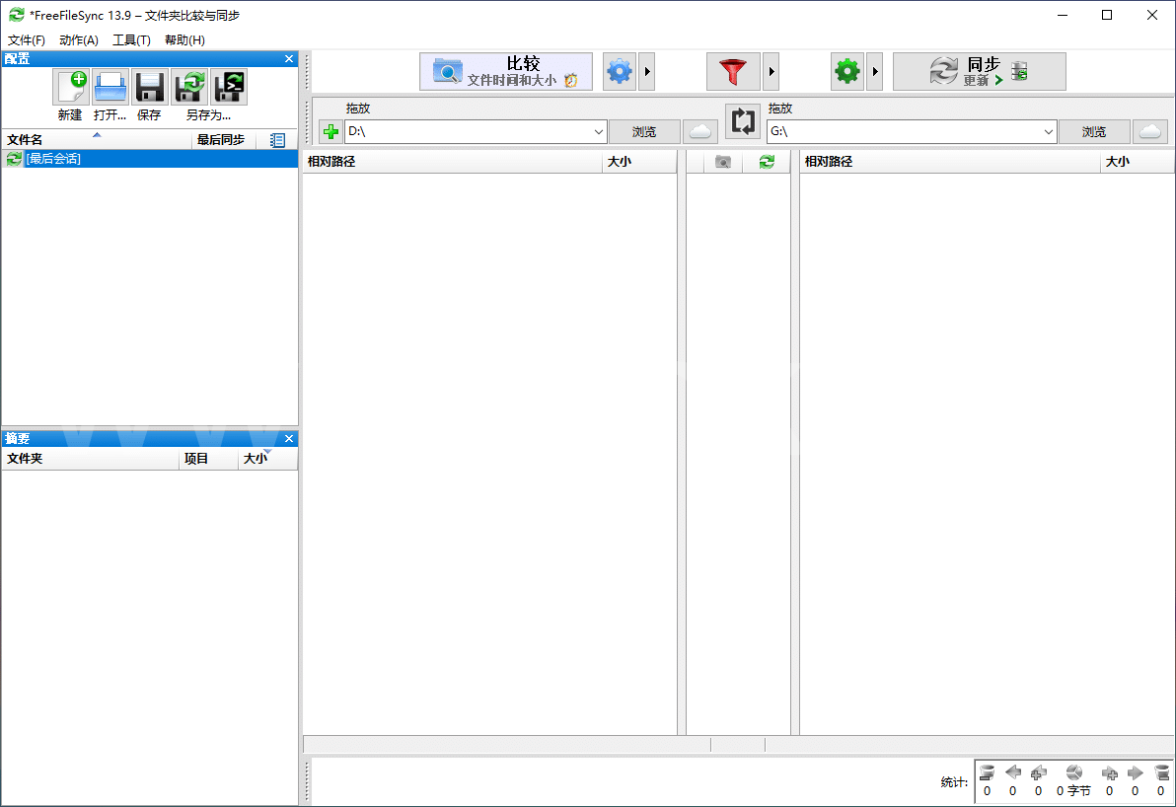Toggle the configuration list view icon
Image resolution: width=1176 pixels, height=807 pixels.
click(277, 140)
